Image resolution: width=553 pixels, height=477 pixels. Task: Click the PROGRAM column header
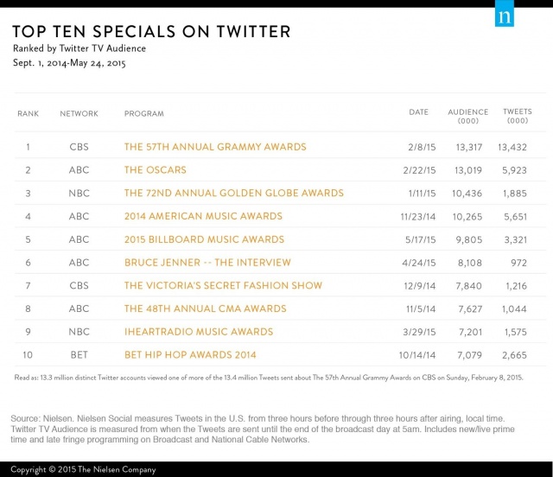[x=144, y=113]
